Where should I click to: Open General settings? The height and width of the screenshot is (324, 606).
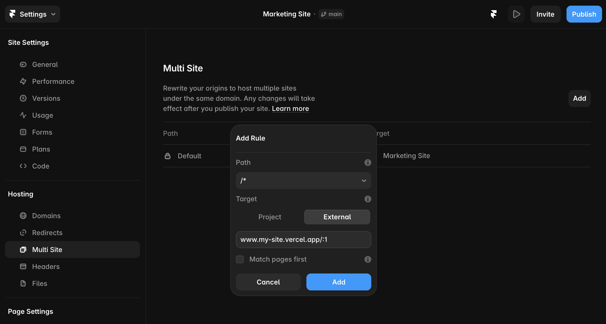[x=45, y=65]
